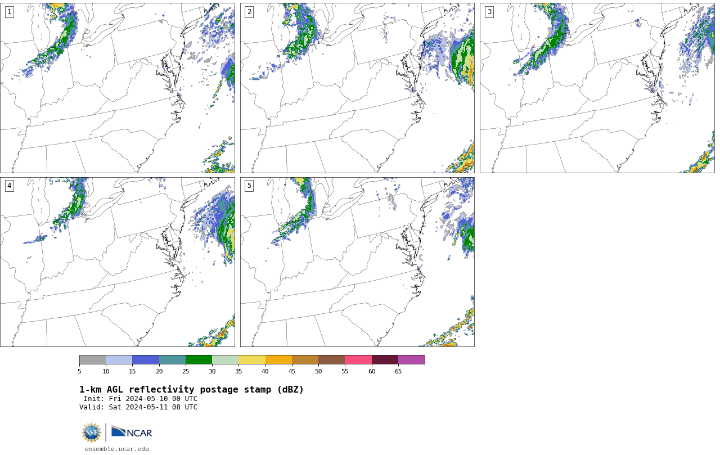Open ensemble member 3 reflectivity map

(597, 88)
